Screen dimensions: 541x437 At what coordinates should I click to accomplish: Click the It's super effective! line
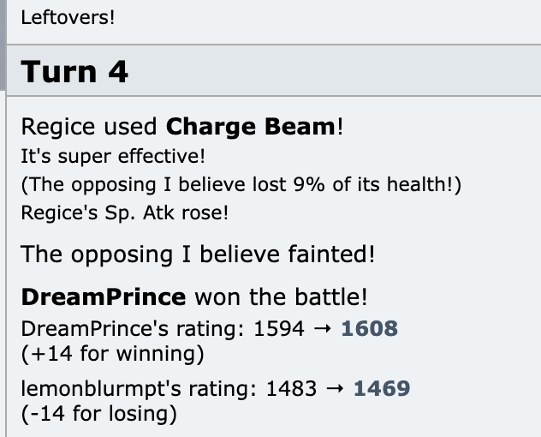pos(113,157)
